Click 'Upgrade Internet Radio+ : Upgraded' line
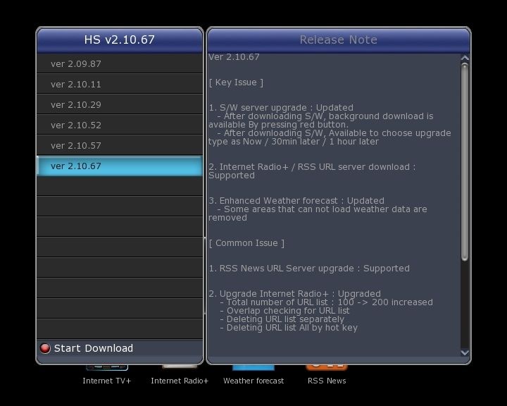 [294, 294]
